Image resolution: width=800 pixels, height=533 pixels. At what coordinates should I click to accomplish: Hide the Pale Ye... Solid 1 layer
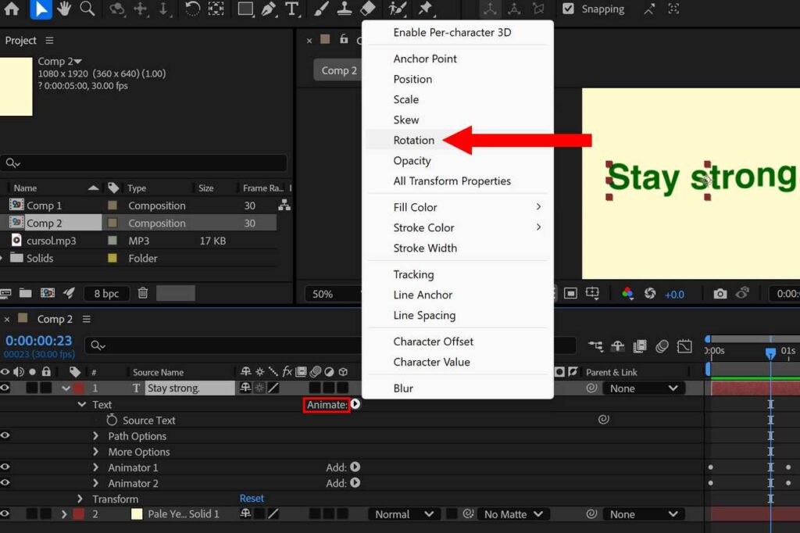(5, 514)
